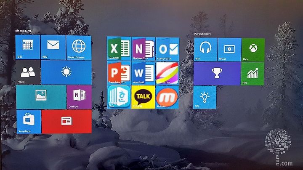Click the 'Play and explore' group heading
The width and height of the screenshot is (303, 170).
202,34
